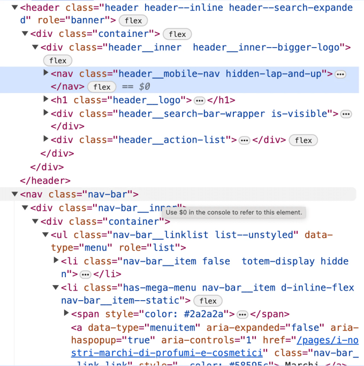This screenshot has width=364, height=366.
Task: Expand the header__action-list div
Action: (x=45, y=139)
